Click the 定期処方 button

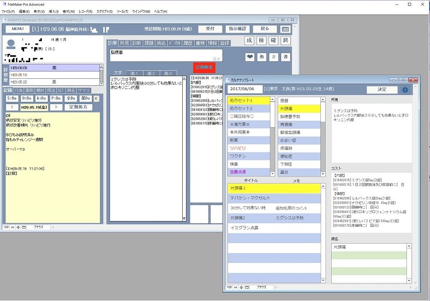(x=78, y=107)
